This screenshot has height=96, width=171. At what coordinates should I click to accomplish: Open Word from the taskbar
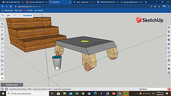tap(107, 94)
